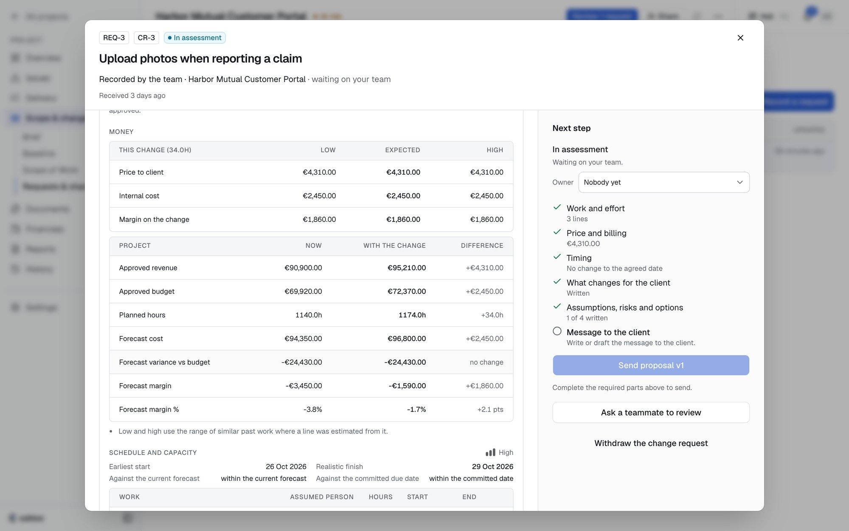The width and height of the screenshot is (849, 531).
Task: Open the Owner dropdown showing Nobody yet
Action: pyautogui.click(x=664, y=182)
